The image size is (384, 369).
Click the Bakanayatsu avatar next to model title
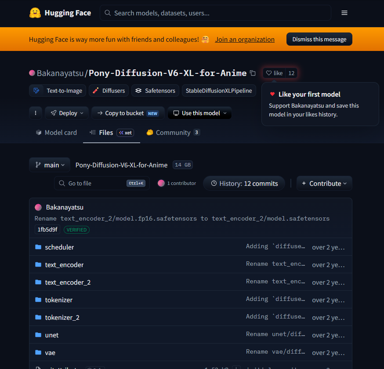point(32,73)
